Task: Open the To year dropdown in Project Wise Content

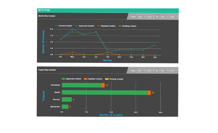Action: (173, 71)
